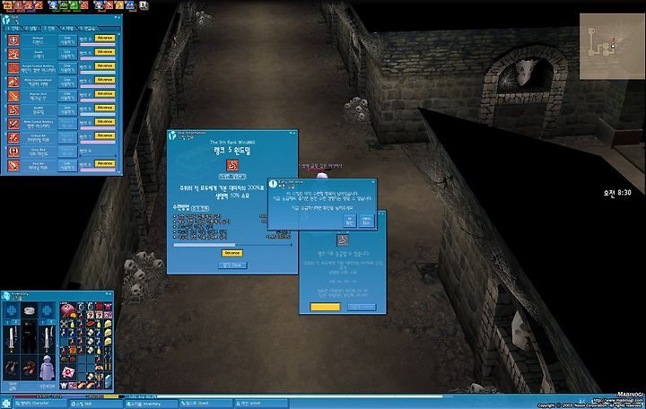Click the Magnum Shot skill icon
Viewport: 646px width, 409px height.
pos(13,96)
